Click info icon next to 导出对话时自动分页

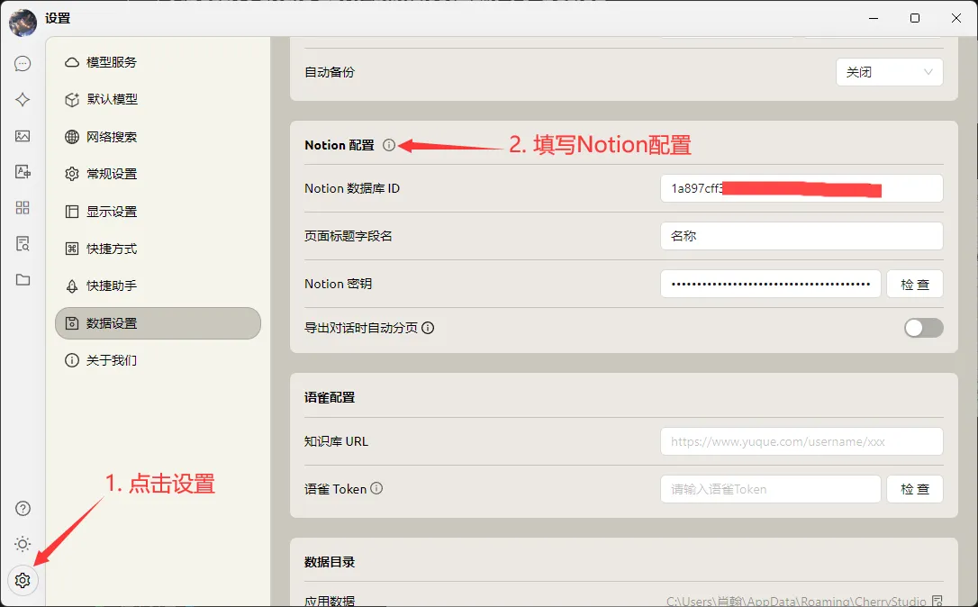coord(428,328)
